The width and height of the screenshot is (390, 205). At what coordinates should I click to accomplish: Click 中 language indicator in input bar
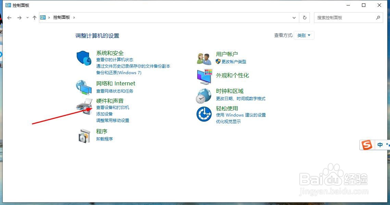pos(379,145)
